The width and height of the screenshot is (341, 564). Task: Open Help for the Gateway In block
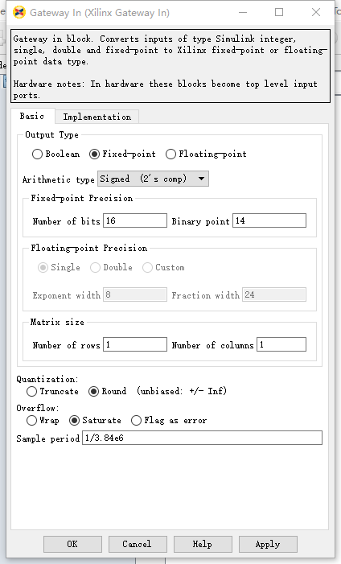[x=203, y=544]
